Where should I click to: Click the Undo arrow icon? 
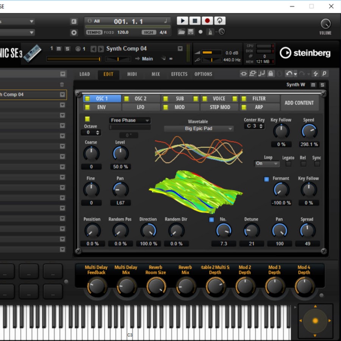289,74
